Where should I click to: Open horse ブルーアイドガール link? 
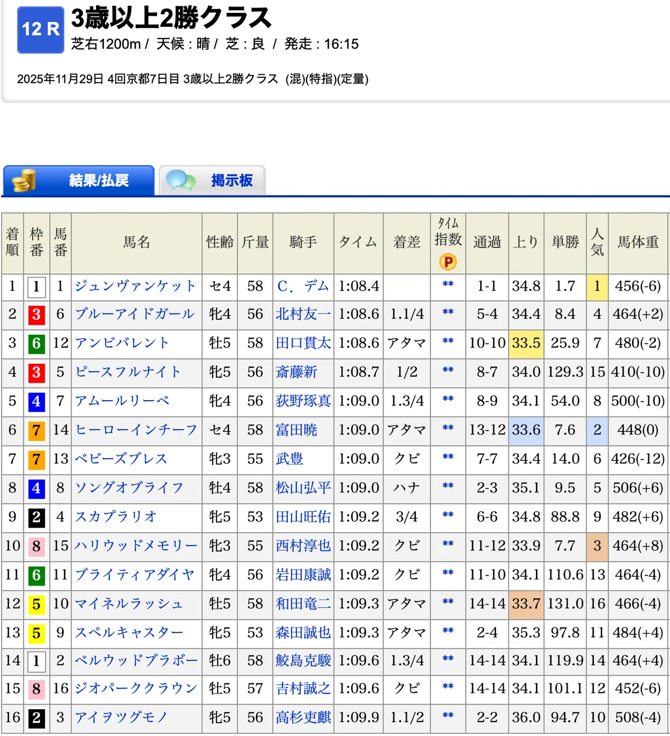135,314
